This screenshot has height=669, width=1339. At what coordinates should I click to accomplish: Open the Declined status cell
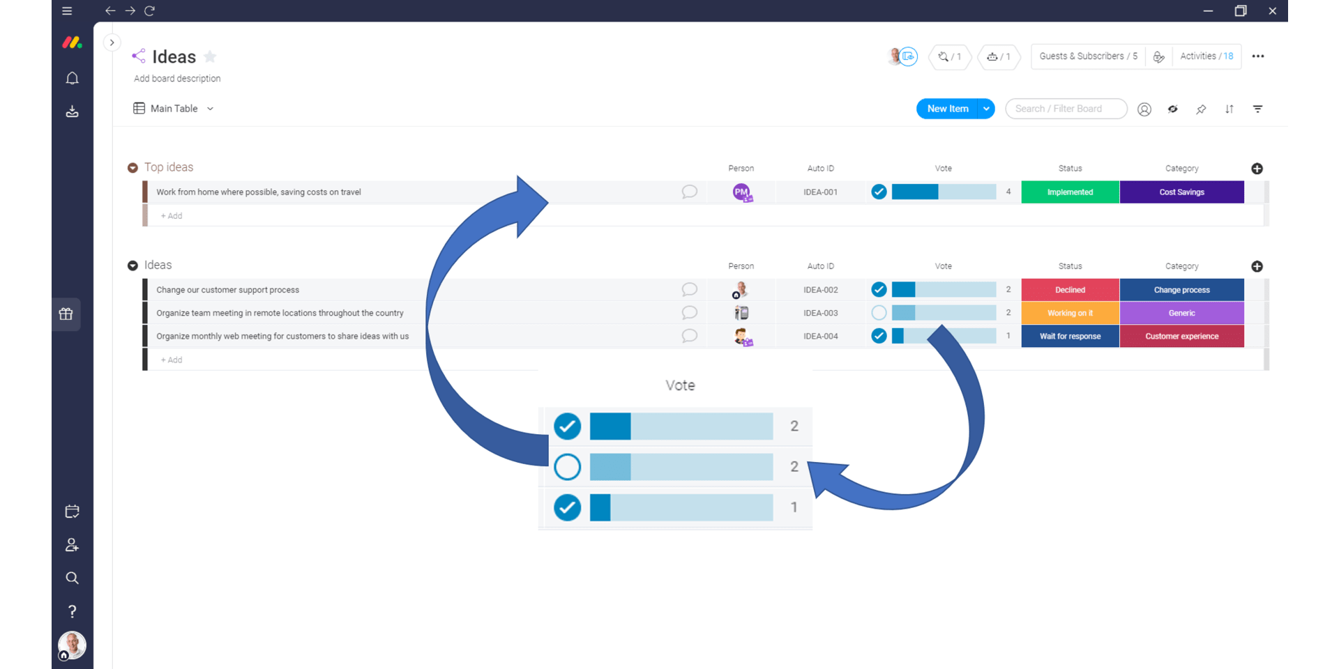pos(1071,290)
